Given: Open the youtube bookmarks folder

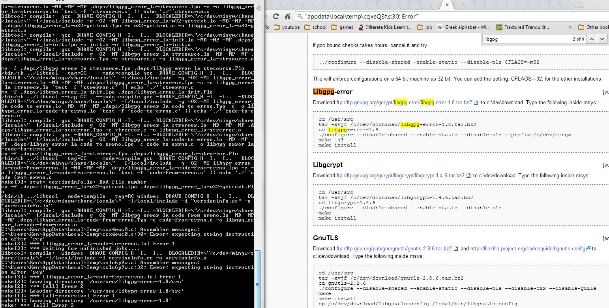Looking at the screenshot, I should coord(287,27).
